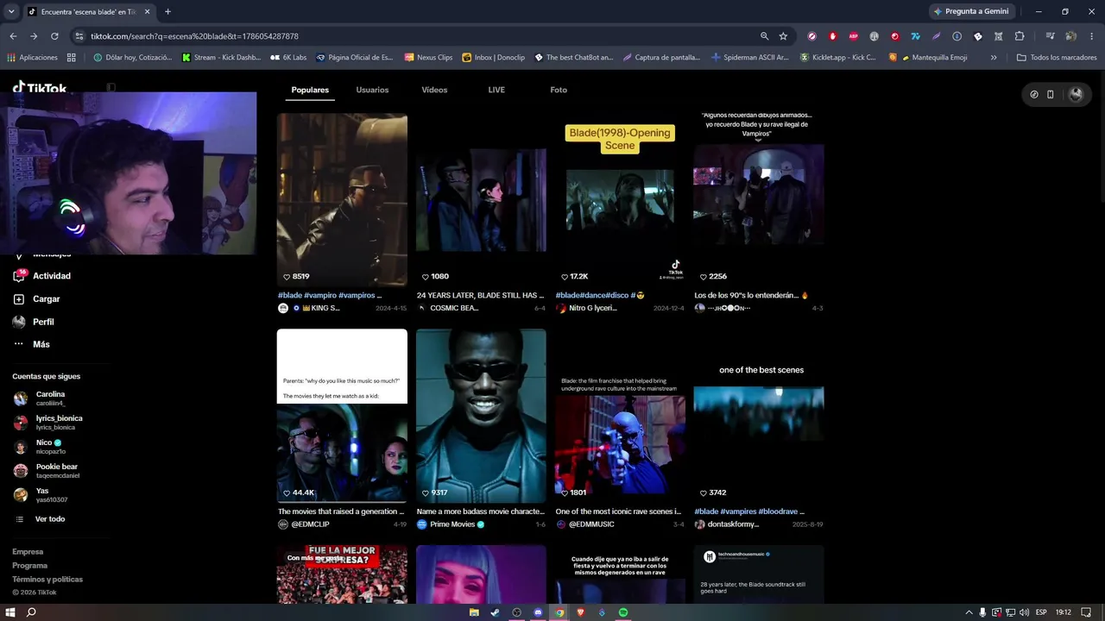Show hidden system tray icons

(x=969, y=612)
